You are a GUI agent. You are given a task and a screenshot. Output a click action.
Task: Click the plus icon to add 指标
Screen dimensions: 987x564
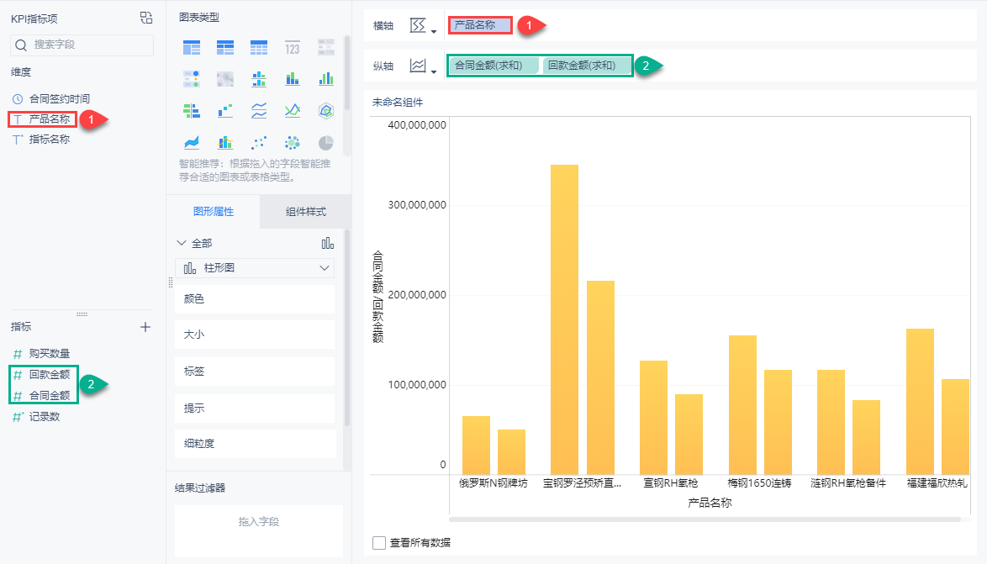145,327
